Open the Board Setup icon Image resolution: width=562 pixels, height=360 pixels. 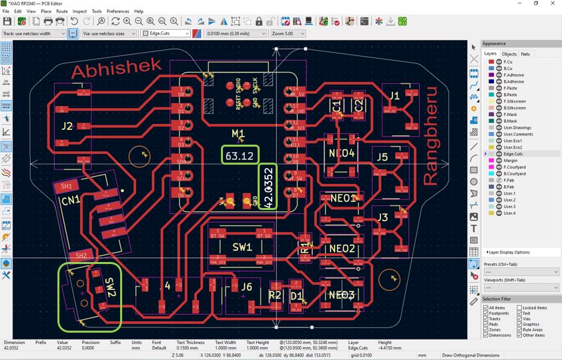point(21,21)
